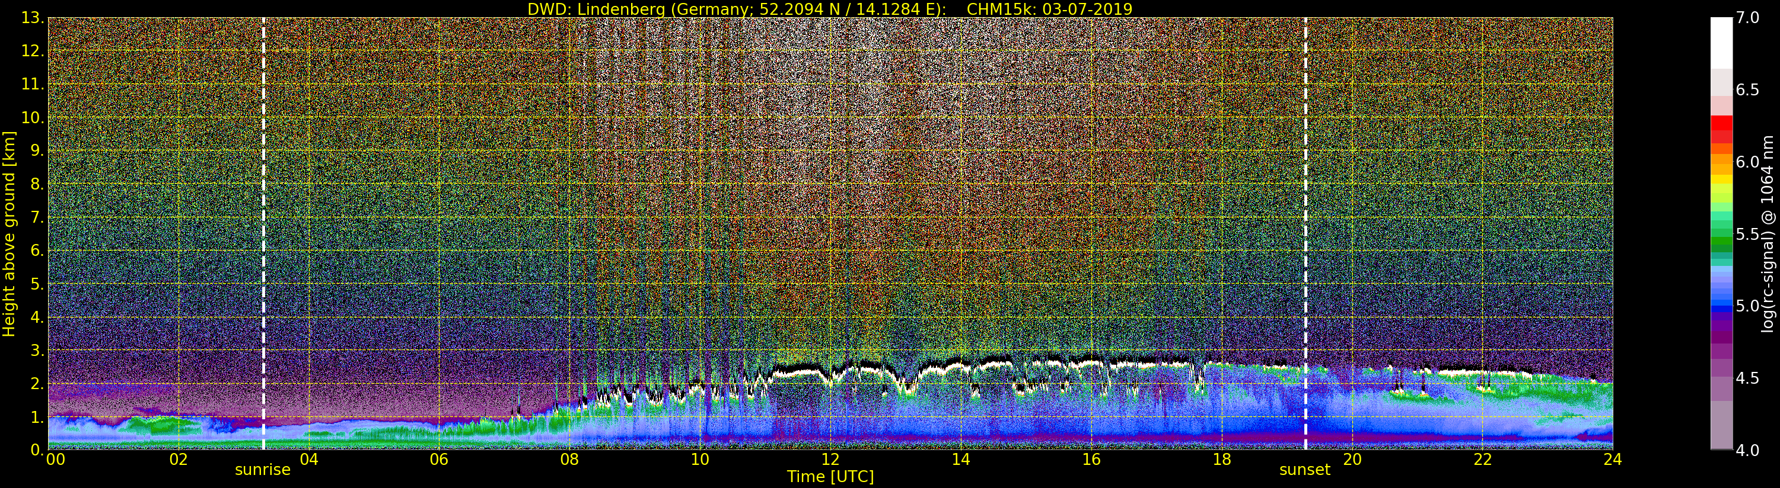
Task: Click the '7.' height axis tick label
Action: pyautogui.click(x=37, y=217)
